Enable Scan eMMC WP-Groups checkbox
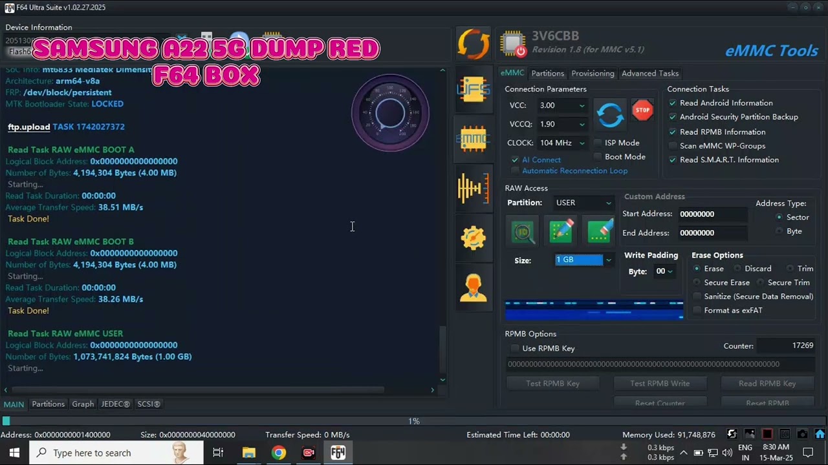The height and width of the screenshot is (465, 828). [x=673, y=146]
